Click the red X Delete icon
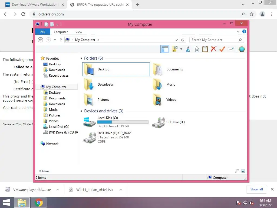Image resolution: width=277 pixels, height=208 pixels. [213, 49]
